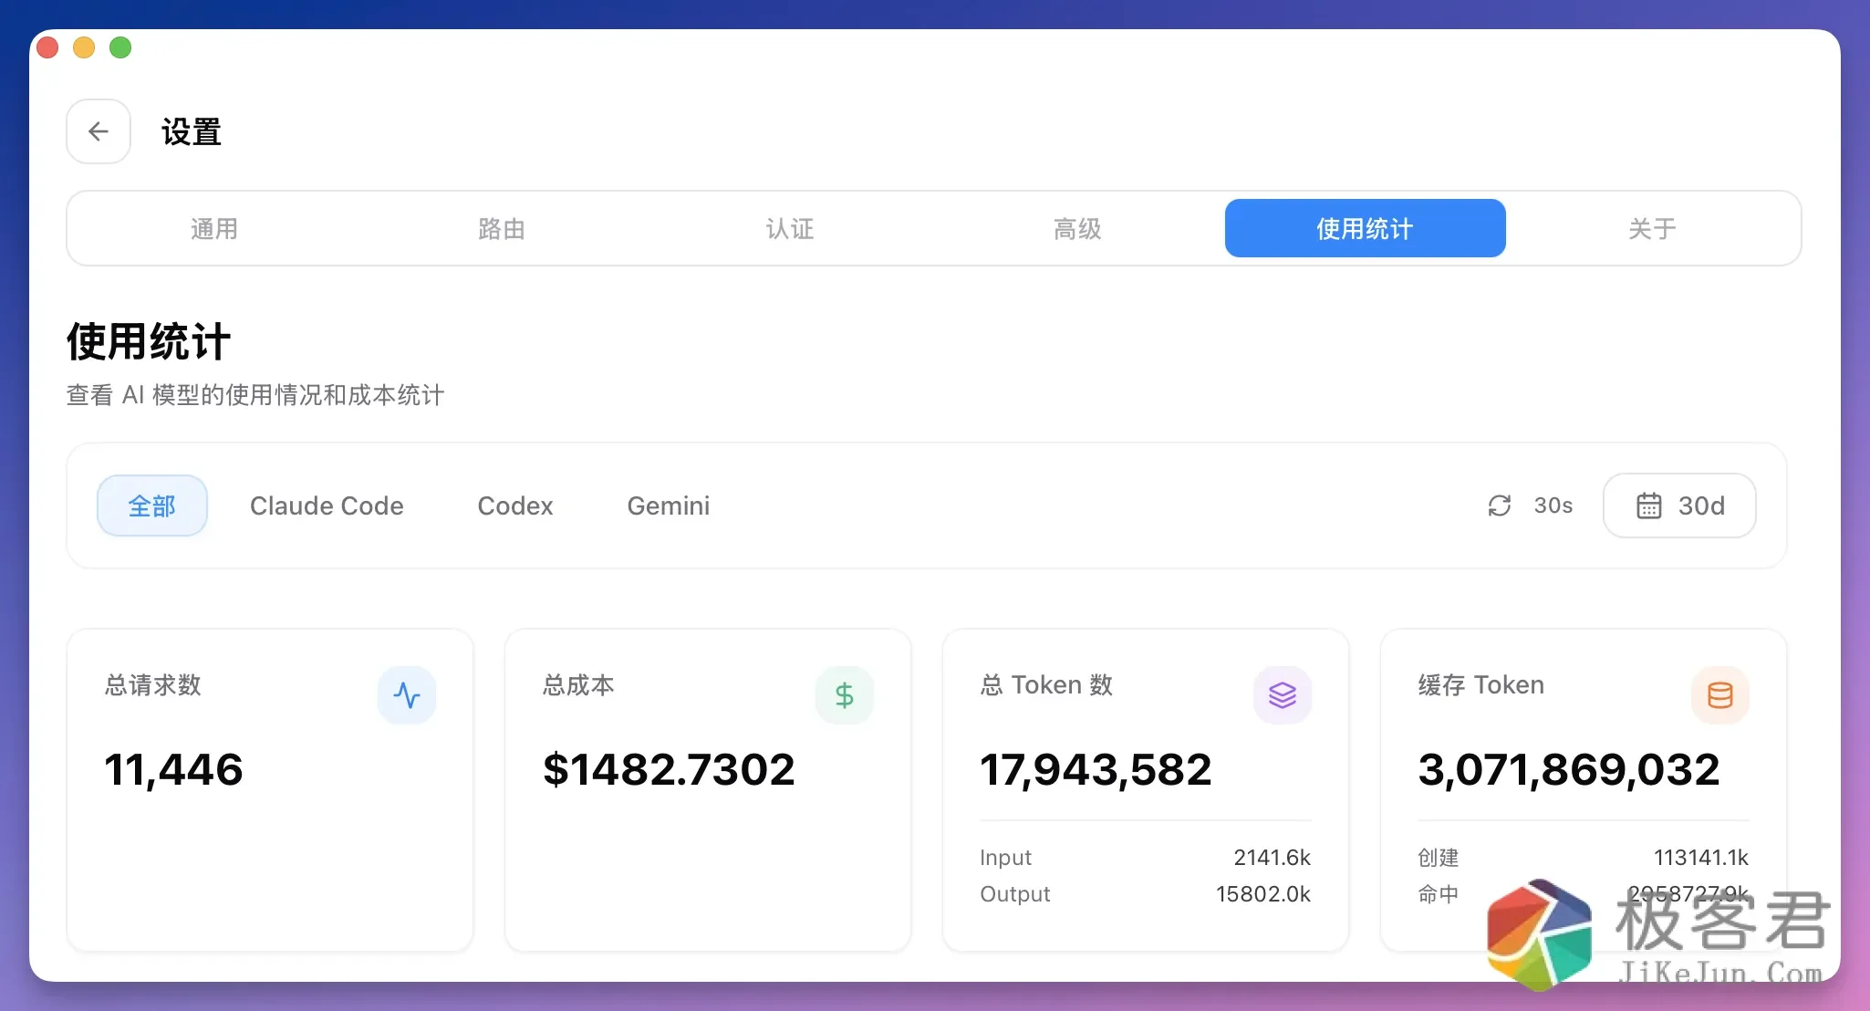Screen dimensions: 1870x1011
Task: Click the 命中 row label
Action: tap(1439, 894)
